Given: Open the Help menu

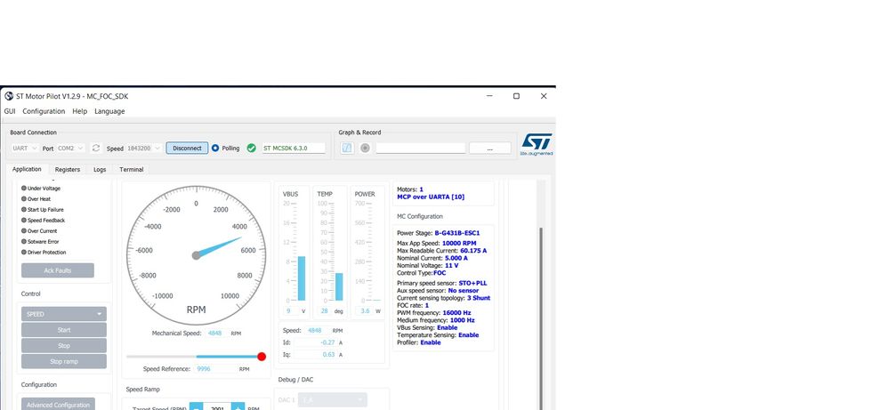Looking at the screenshot, I should pyautogui.click(x=80, y=111).
